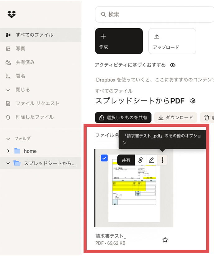Click the pencil edit icon
Viewport: 214px width, 256px height.
coord(152,160)
